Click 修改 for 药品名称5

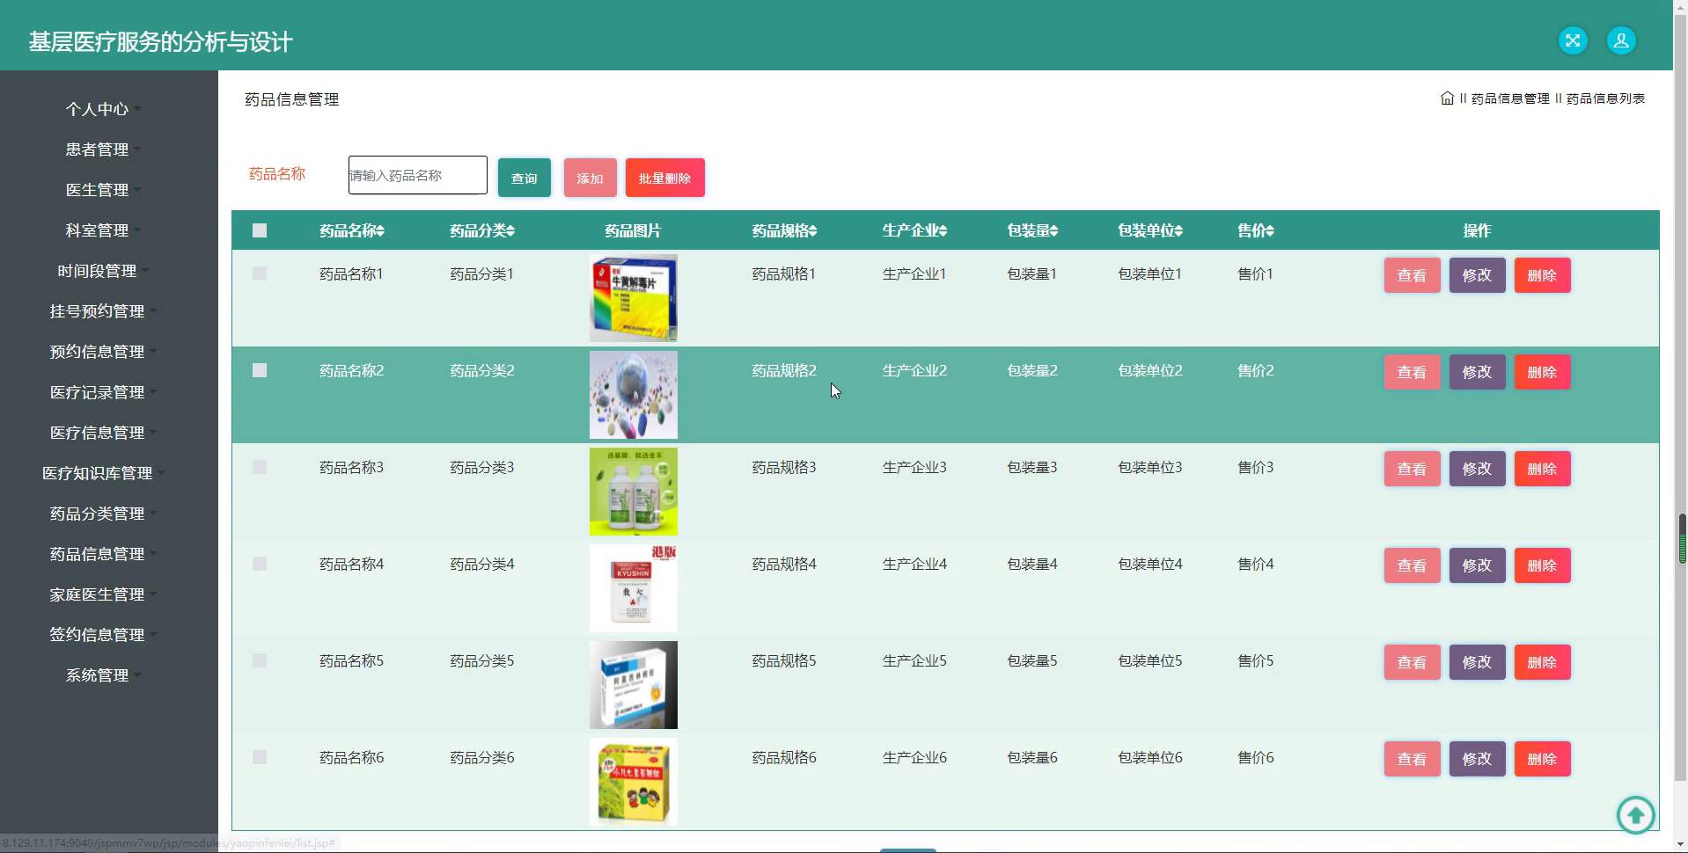click(x=1477, y=662)
